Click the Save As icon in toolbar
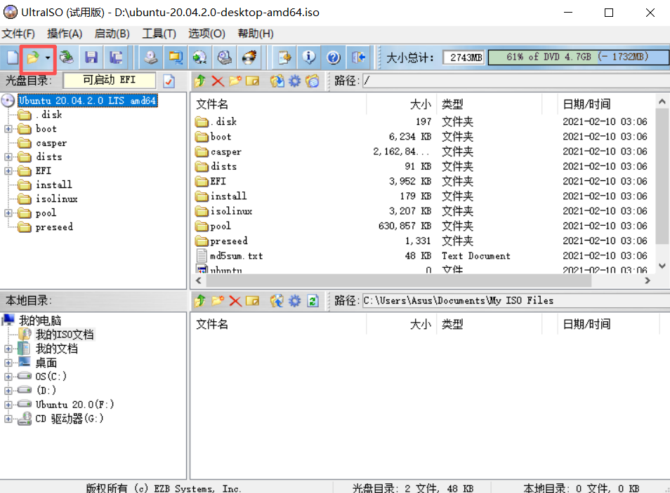Image resolution: width=670 pixels, height=493 pixels. 115,58
